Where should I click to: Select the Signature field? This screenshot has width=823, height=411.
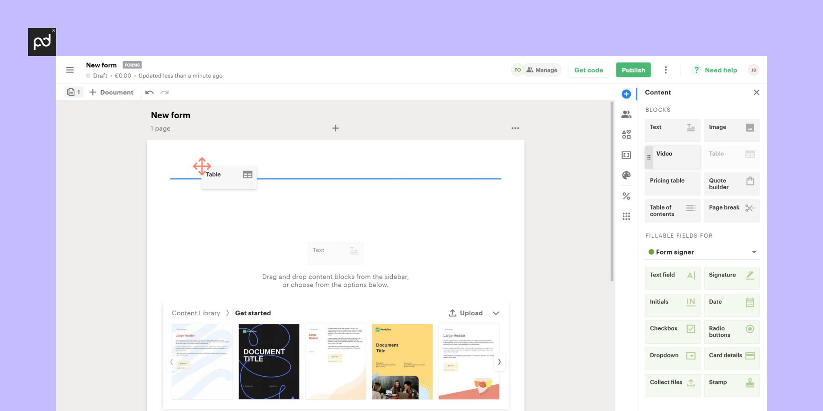pyautogui.click(x=732, y=278)
